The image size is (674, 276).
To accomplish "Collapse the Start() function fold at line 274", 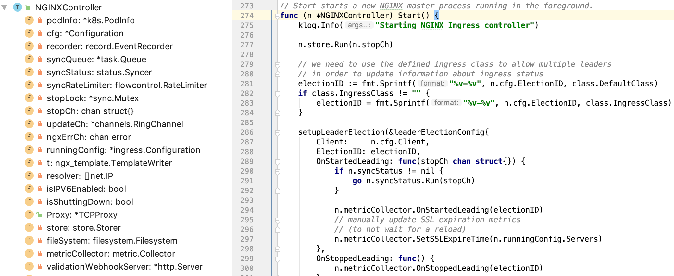I will pos(277,16).
